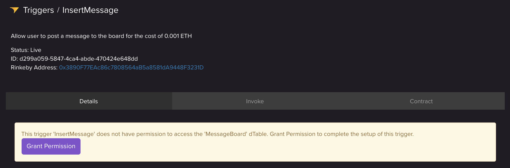The image size is (510, 168).
Task: Open the Invoke tab
Action: 255,101
